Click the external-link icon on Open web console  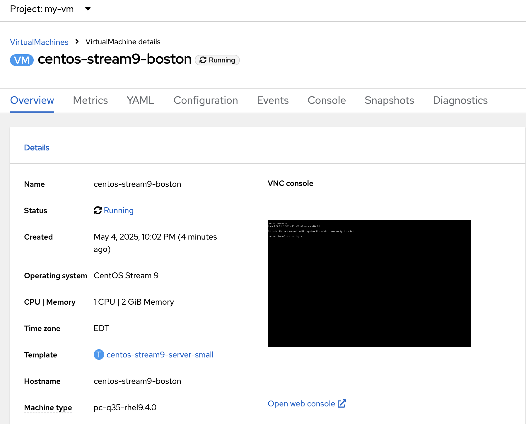(x=341, y=403)
